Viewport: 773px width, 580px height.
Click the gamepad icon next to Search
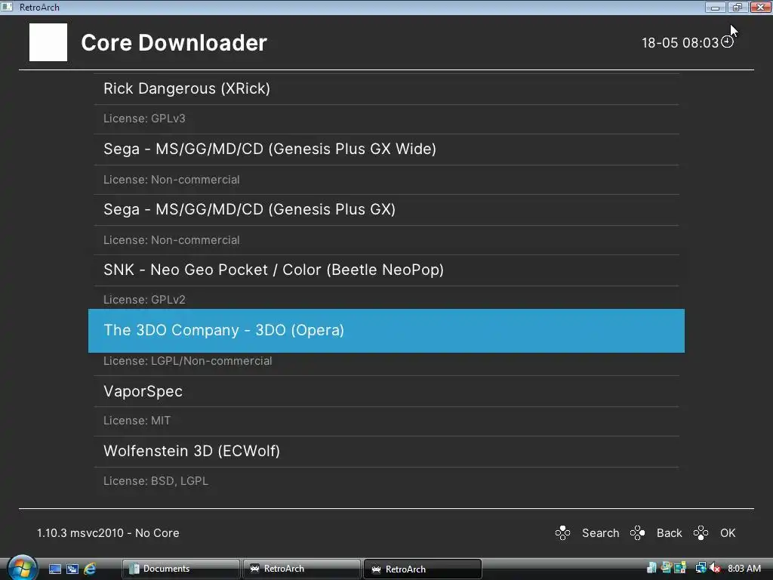[x=562, y=533]
